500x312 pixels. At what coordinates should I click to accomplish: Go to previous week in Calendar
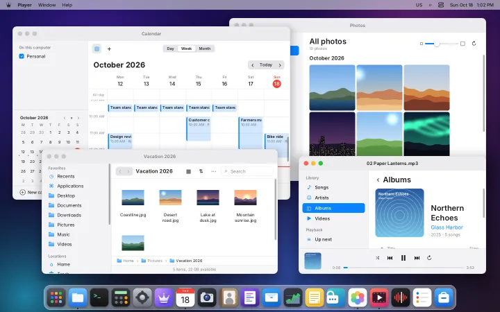(253, 65)
